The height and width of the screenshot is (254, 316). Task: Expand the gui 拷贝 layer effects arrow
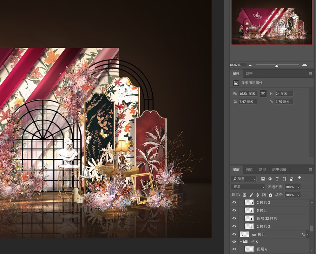click(x=308, y=234)
